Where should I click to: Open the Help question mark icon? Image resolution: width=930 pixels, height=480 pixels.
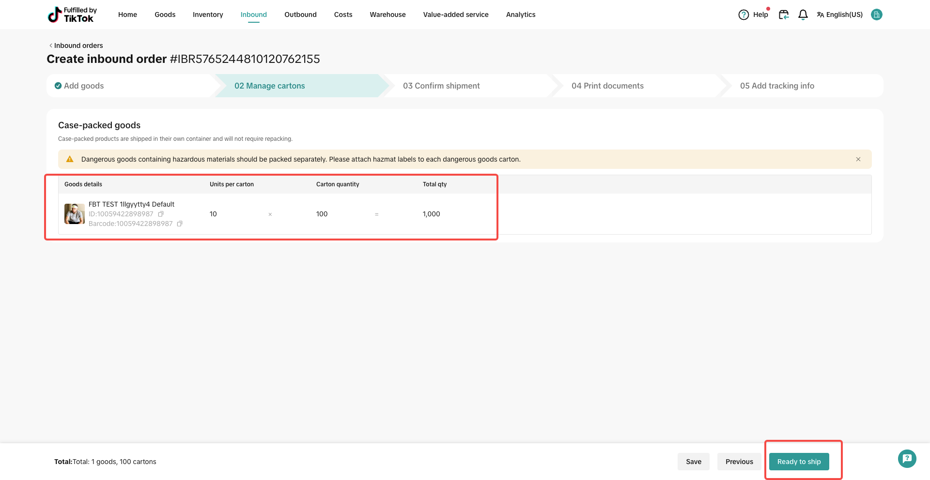coord(744,15)
